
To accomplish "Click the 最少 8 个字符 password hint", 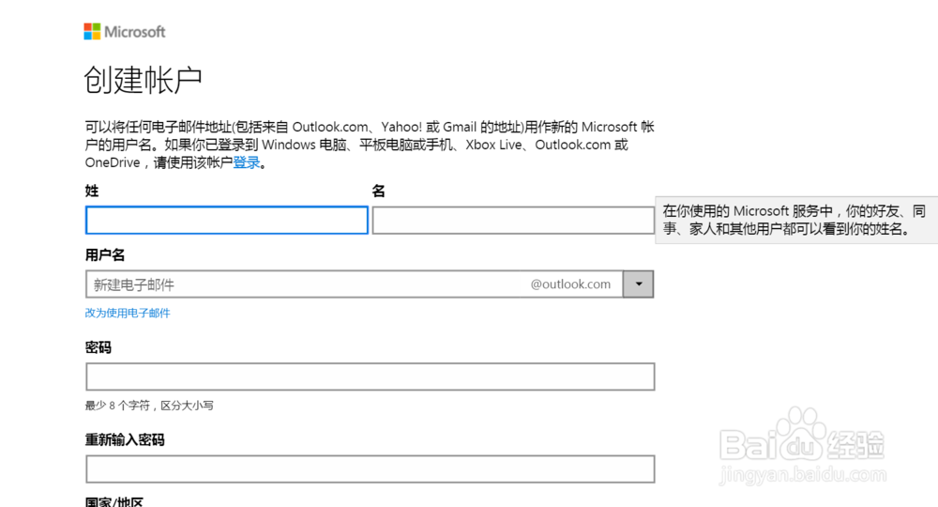I will (x=149, y=406).
